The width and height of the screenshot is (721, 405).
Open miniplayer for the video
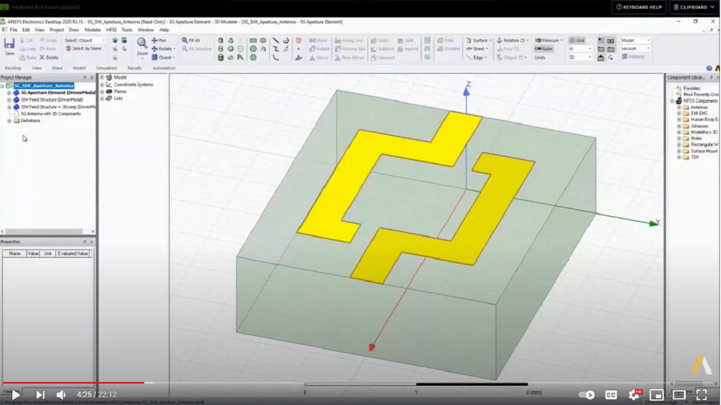pos(656,395)
